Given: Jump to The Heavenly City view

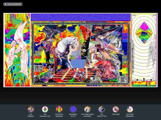Looking at the screenshot, I should 45,109.
